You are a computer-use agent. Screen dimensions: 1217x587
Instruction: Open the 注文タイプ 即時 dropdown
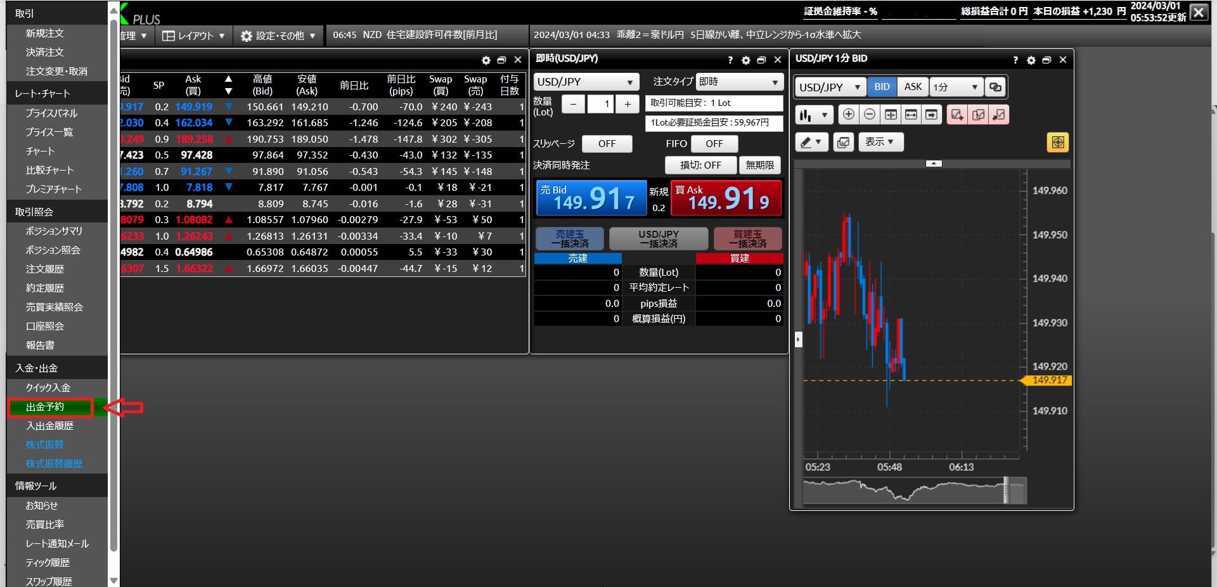click(739, 82)
